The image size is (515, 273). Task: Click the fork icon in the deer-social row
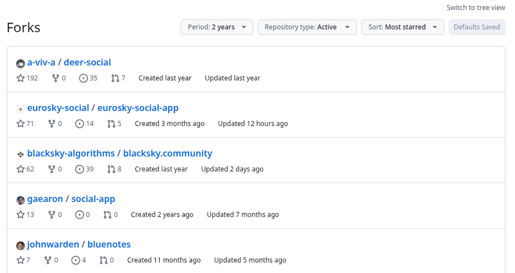point(56,78)
